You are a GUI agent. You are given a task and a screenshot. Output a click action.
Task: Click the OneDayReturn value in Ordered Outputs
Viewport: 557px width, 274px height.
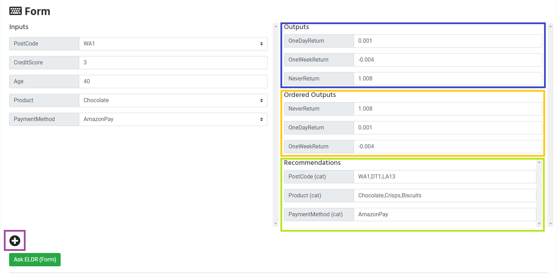coord(448,128)
